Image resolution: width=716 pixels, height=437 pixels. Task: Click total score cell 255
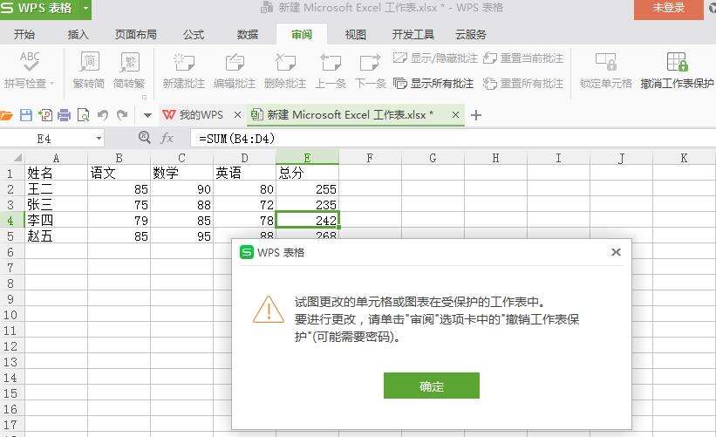coord(307,189)
